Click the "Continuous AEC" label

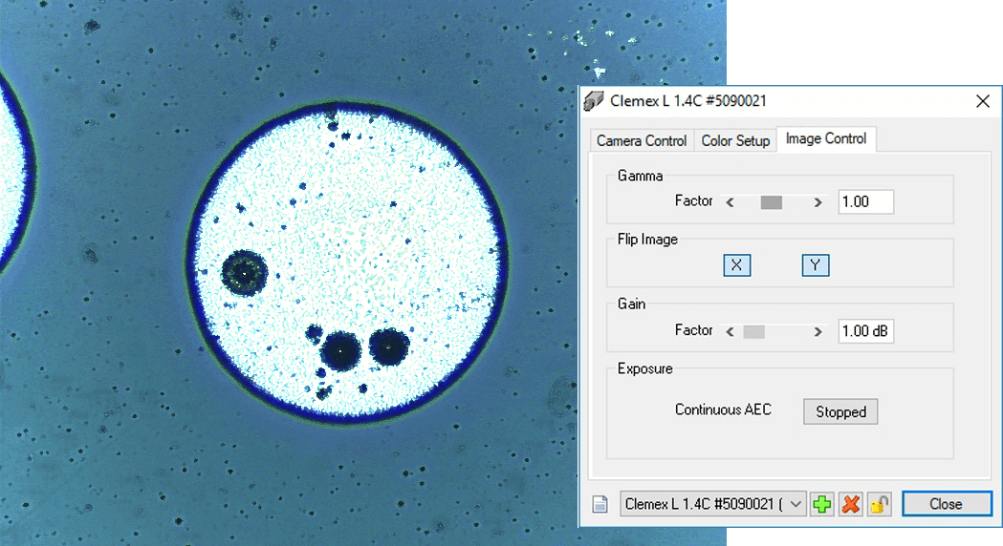click(x=723, y=409)
